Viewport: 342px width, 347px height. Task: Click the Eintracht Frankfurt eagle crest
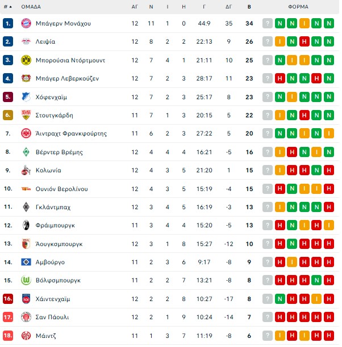pos(26,134)
